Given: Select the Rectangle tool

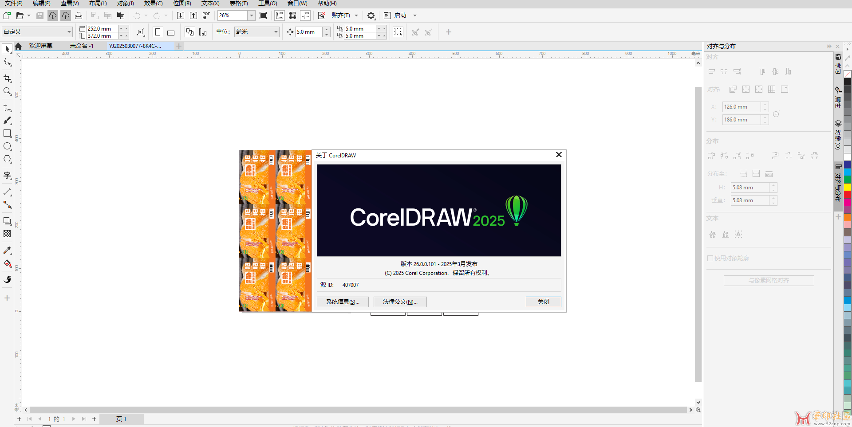Looking at the screenshot, I should click(x=7, y=133).
